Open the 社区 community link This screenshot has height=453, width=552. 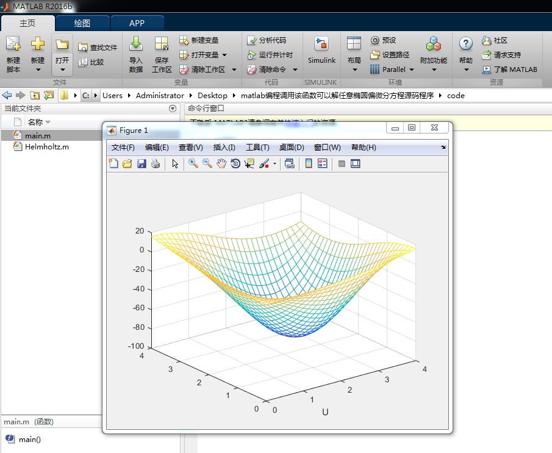coord(495,40)
